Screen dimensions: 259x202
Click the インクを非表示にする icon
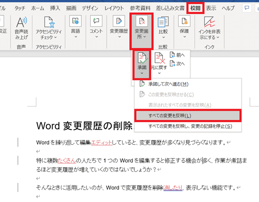point(209,22)
